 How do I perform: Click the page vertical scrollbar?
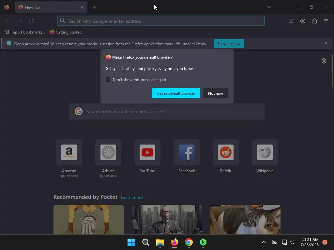[333, 71]
